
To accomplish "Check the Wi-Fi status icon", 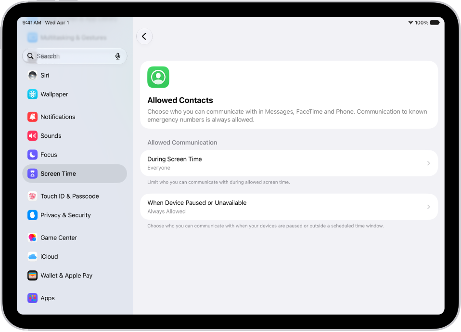I will point(410,22).
